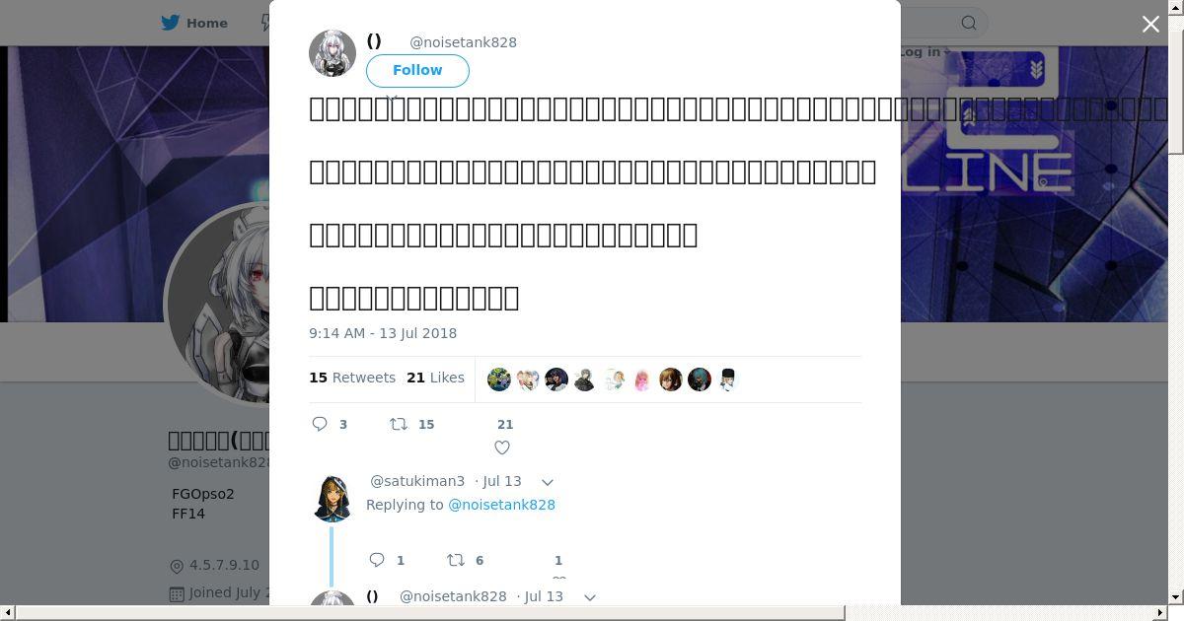Open noisetank828 avatar in tweet header

(x=333, y=53)
